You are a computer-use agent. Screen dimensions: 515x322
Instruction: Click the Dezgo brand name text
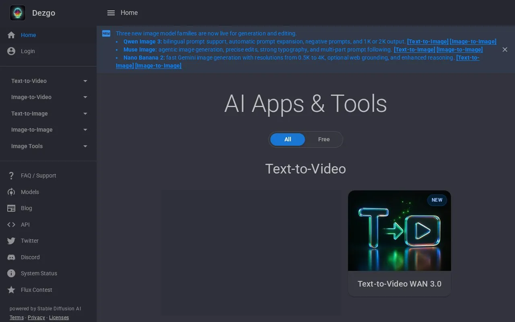pyautogui.click(x=43, y=13)
